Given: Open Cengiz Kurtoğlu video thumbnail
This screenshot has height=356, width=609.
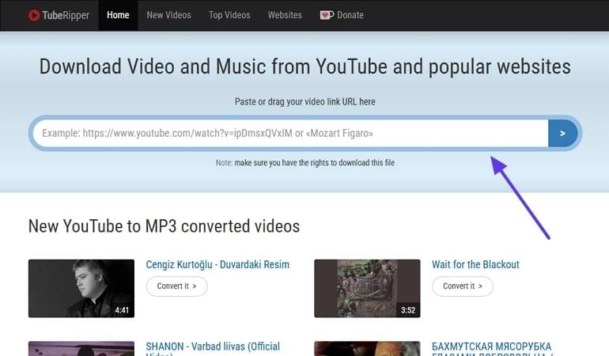Looking at the screenshot, I should coord(81,289).
